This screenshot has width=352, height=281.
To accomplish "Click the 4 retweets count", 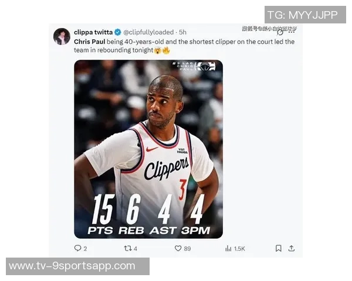I will [136, 249].
